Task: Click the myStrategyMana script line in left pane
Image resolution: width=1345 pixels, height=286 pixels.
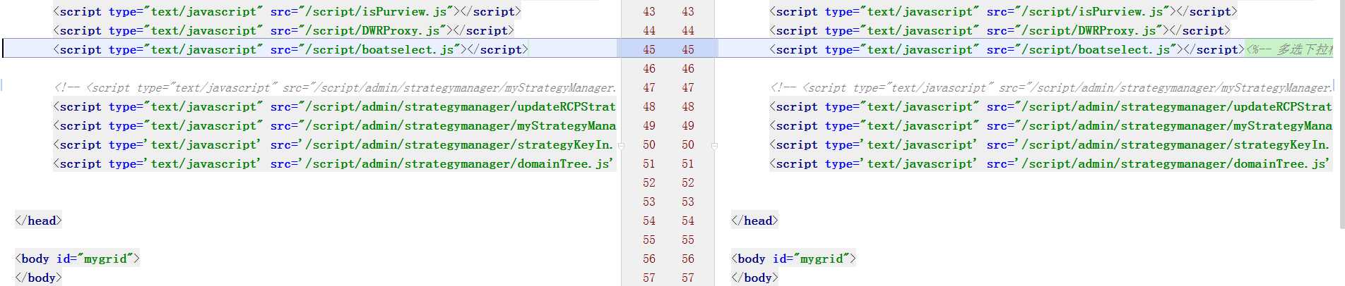Action: tap(335, 125)
